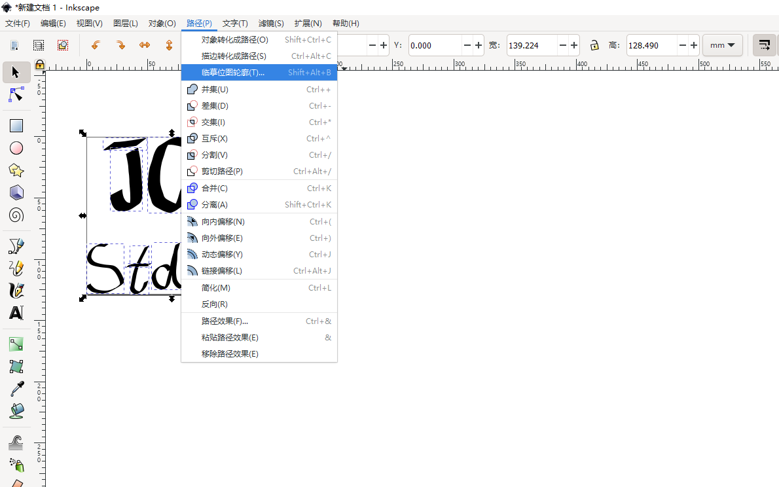Choose 分离(A) break apart
Viewport: 779px width, 487px height.
click(x=259, y=205)
